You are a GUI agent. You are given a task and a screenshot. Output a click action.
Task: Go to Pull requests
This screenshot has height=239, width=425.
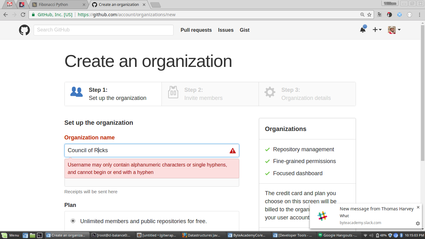pos(196,30)
